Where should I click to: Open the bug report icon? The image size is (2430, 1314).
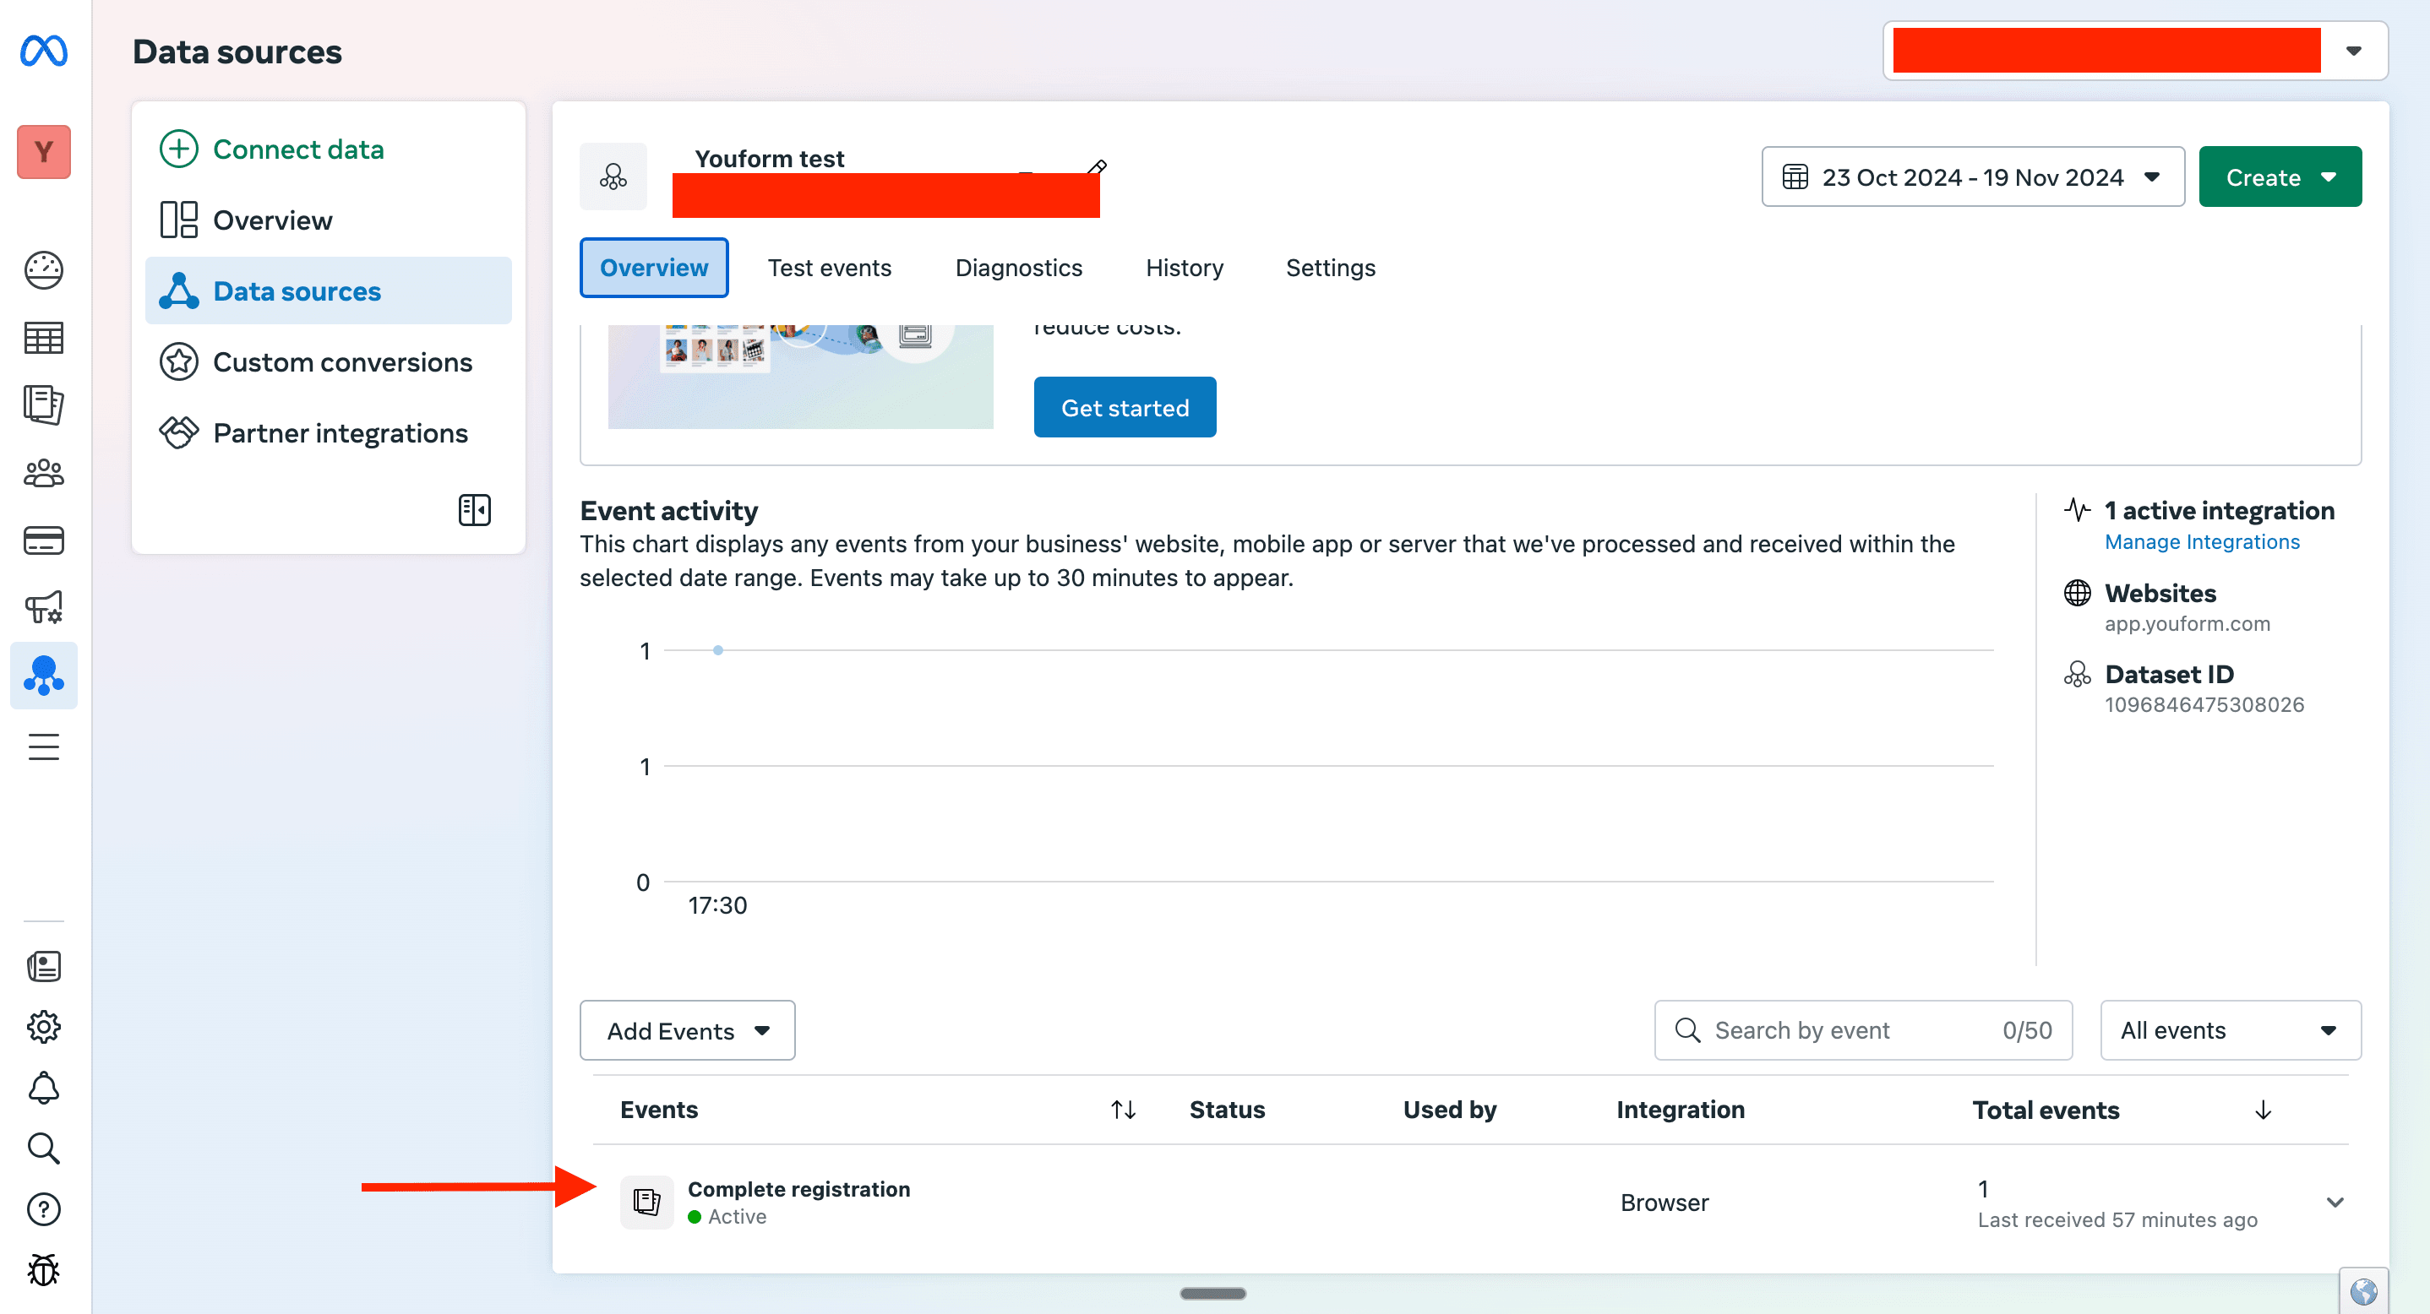(x=43, y=1270)
